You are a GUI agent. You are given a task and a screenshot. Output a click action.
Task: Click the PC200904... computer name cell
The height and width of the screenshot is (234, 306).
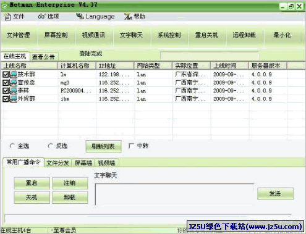click(x=76, y=91)
